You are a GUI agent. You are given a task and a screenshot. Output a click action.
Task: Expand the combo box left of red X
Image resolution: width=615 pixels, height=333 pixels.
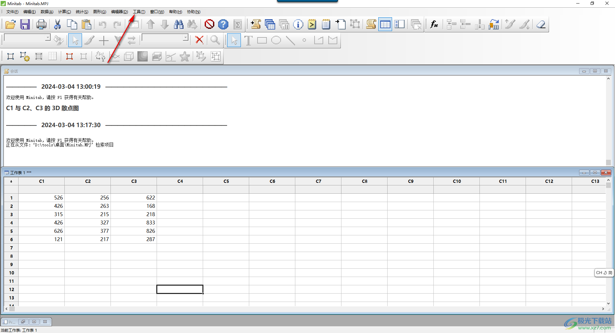(185, 37)
